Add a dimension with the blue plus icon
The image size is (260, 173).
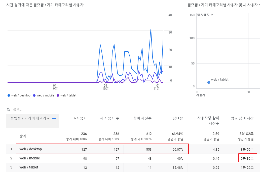[54, 119]
